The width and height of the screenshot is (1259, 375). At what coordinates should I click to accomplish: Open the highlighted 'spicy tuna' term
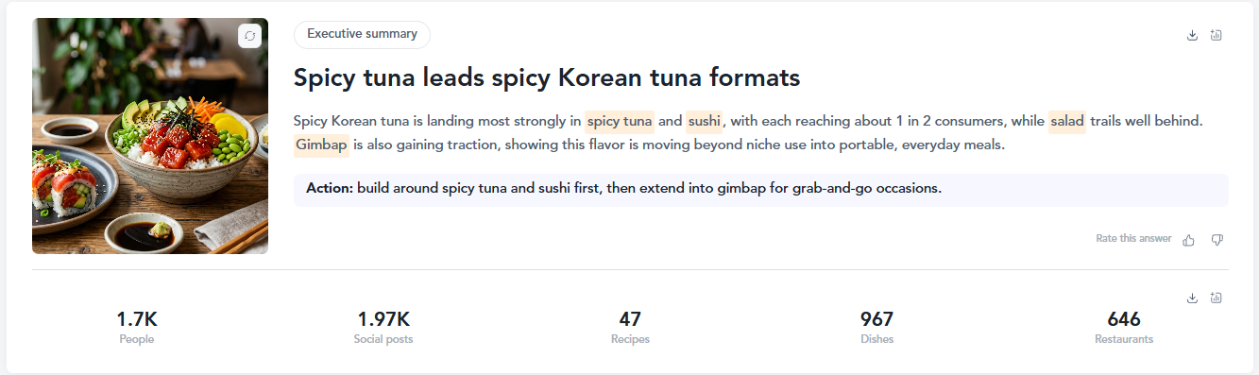(x=620, y=122)
